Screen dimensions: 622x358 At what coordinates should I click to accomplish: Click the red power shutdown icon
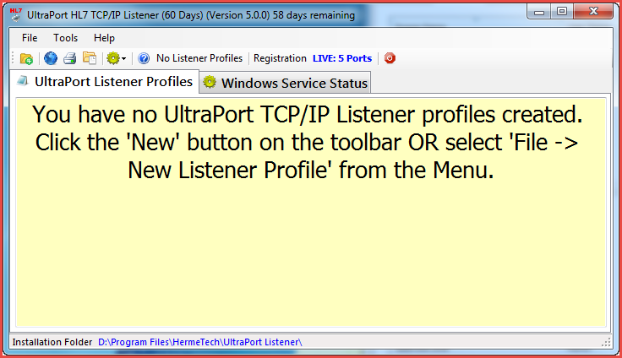point(390,58)
